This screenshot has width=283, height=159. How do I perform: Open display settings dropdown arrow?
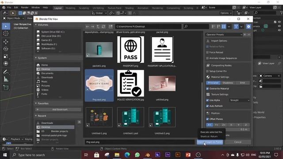(229, 26)
